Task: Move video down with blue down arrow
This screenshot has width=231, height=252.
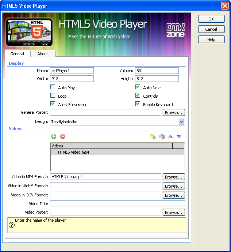Action: pos(179,137)
